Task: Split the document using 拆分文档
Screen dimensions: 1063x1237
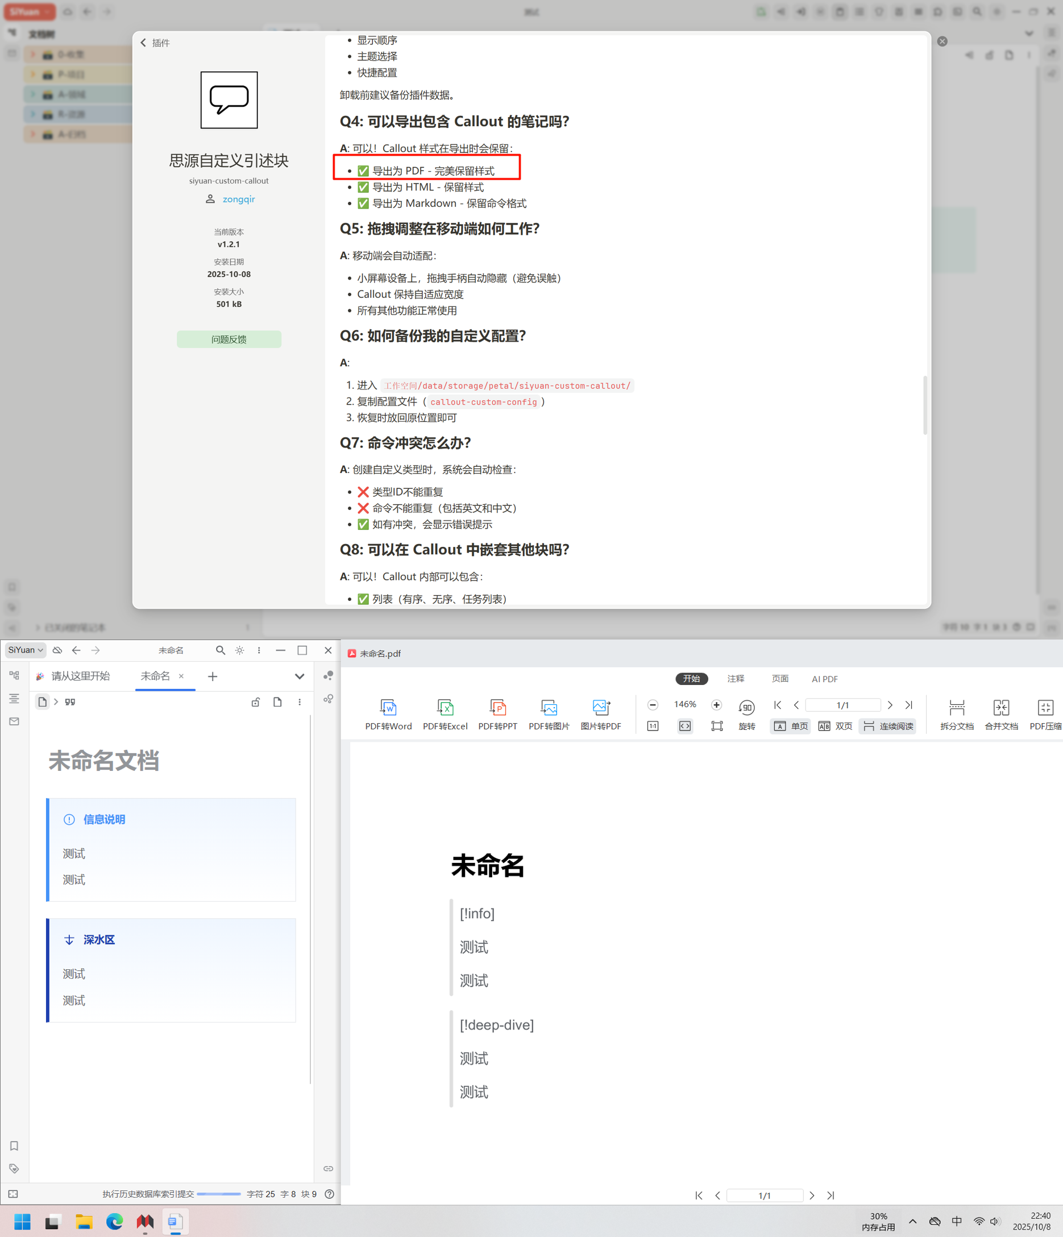Action: pyautogui.click(x=956, y=714)
